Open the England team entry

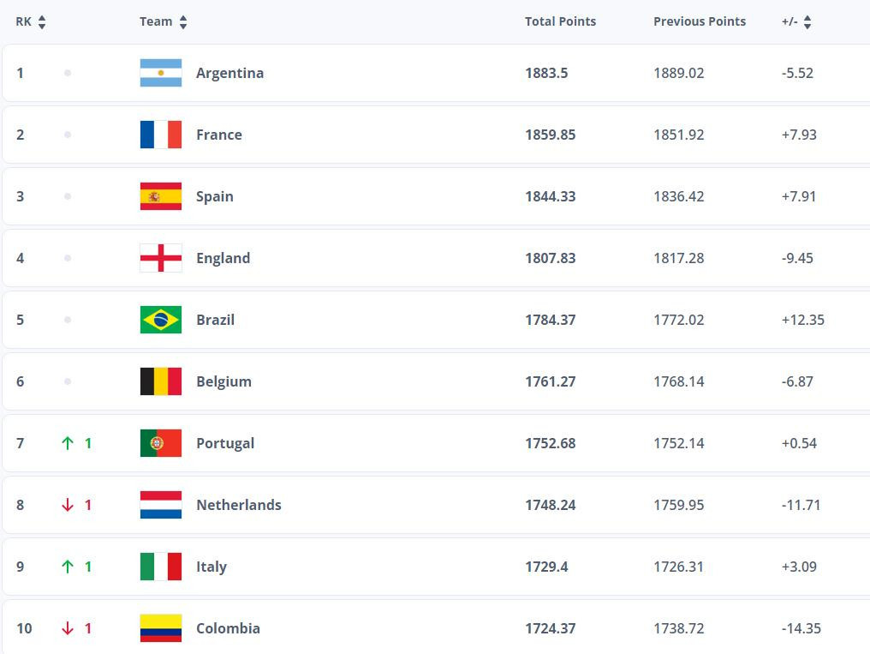[223, 258]
